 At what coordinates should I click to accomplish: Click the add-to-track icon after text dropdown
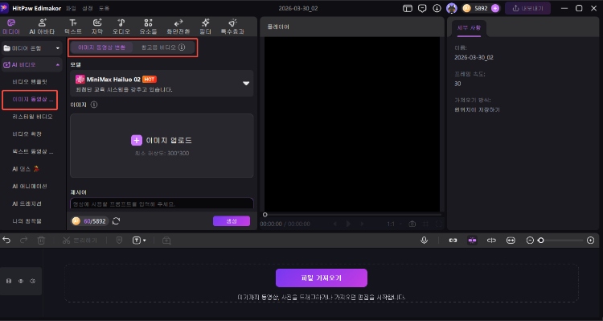[166, 241]
